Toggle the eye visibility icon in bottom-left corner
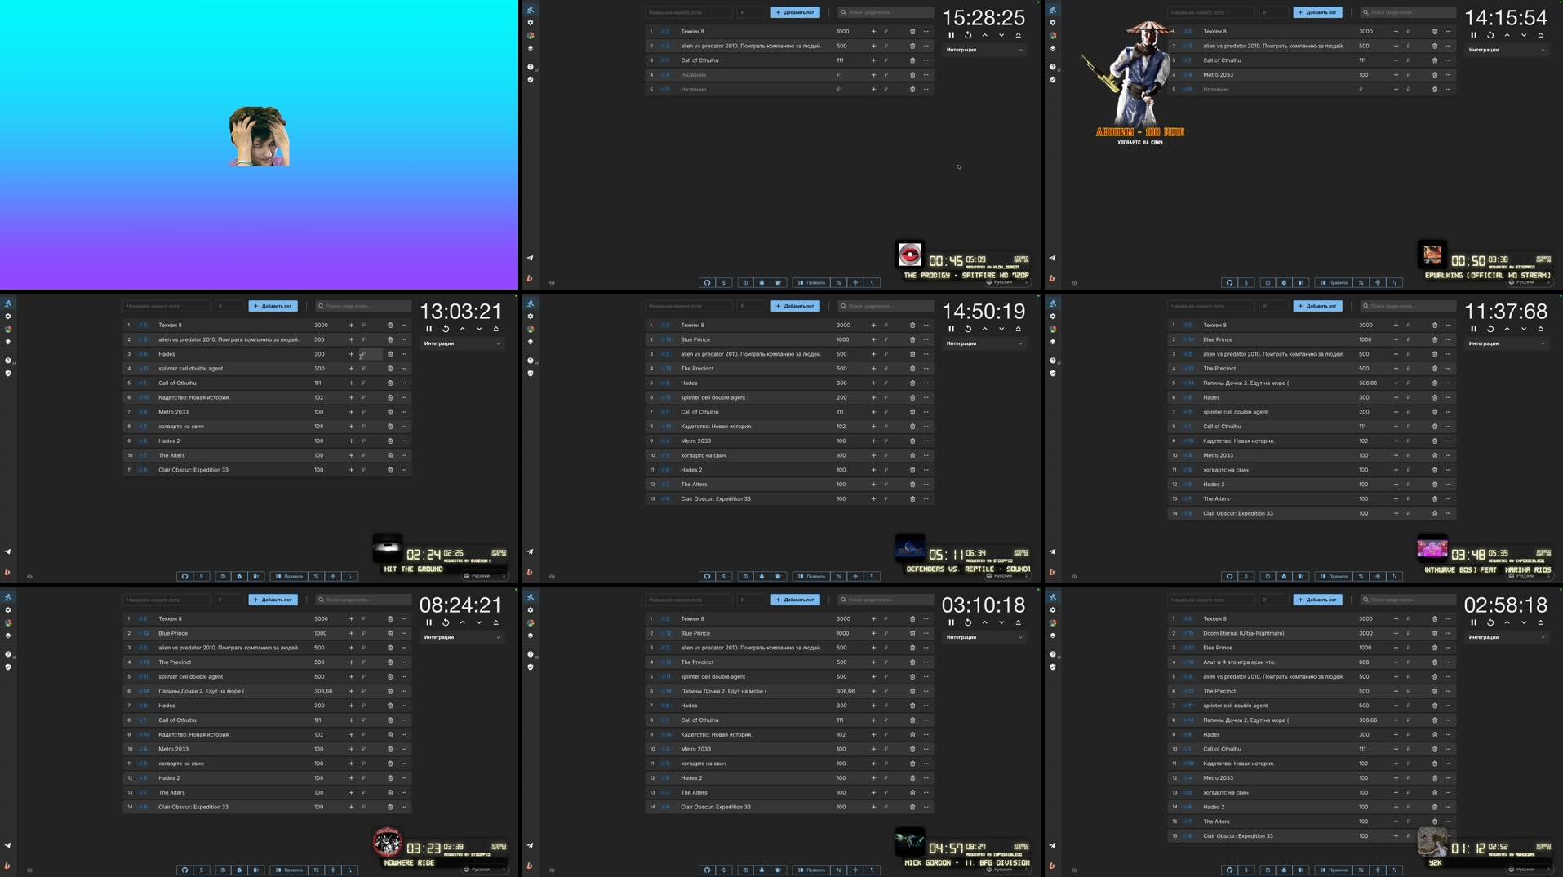 pyautogui.click(x=29, y=576)
